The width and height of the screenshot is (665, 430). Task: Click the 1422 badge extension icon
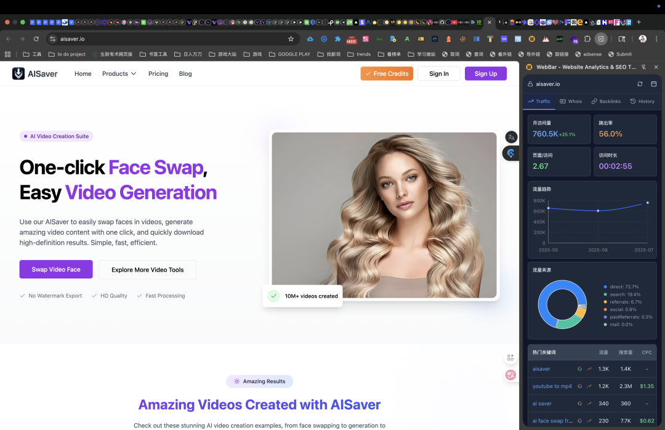tap(352, 39)
